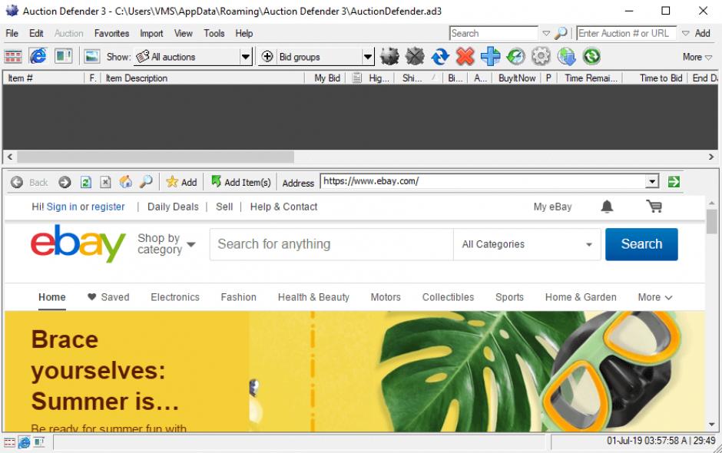Open the Favorites menu
722x453 pixels.
[x=111, y=33]
